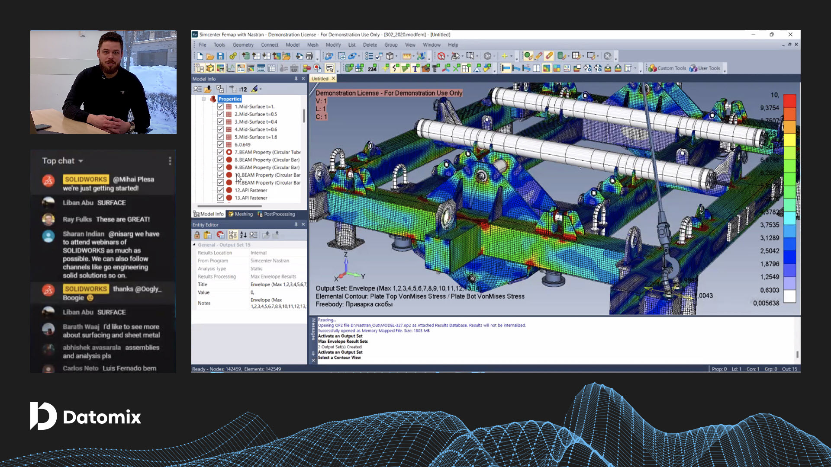
Task: Lock the Entity Editor with the padlock icon
Action: 197,235
